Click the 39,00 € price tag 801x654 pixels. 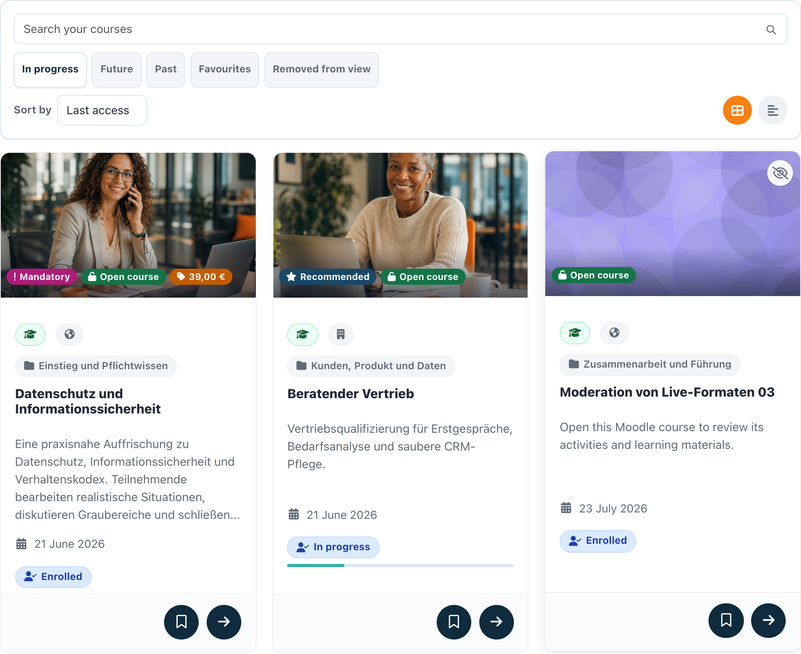click(x=201, y=277)
